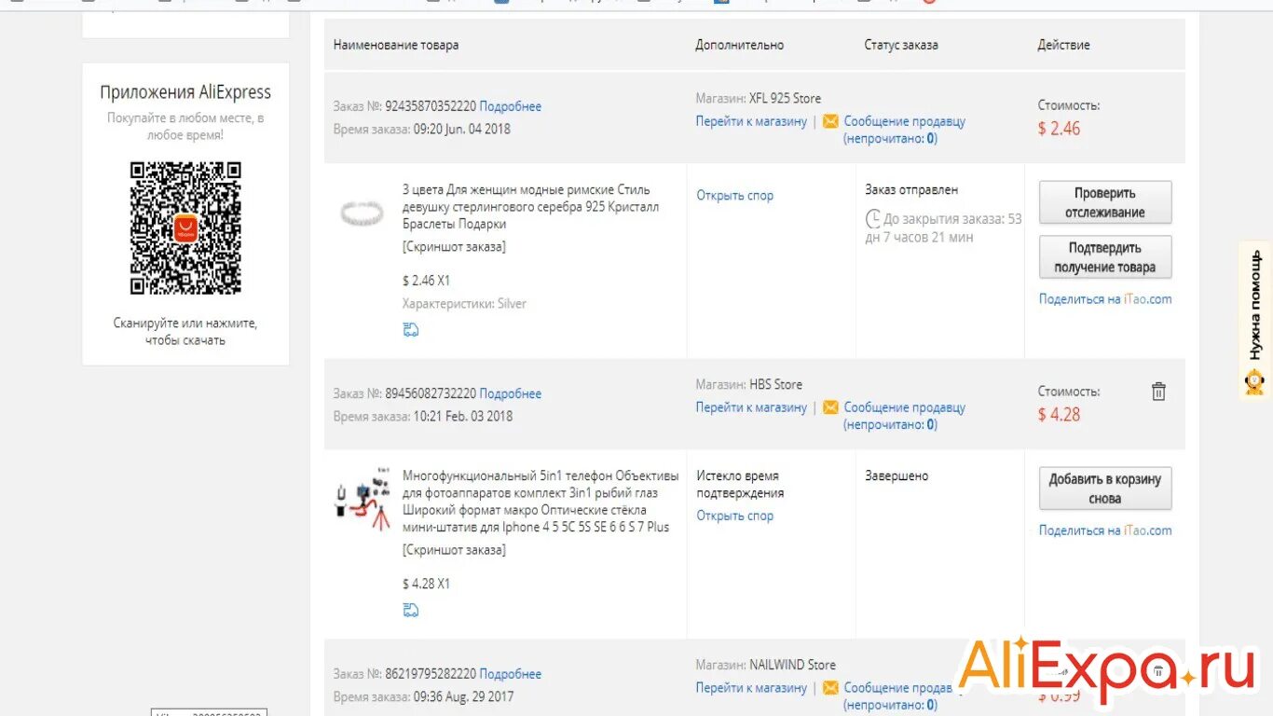The image size is (1273, 716).
Task: Open "Подробнее" for order 92435870352220
Action: tap(511, 106)
